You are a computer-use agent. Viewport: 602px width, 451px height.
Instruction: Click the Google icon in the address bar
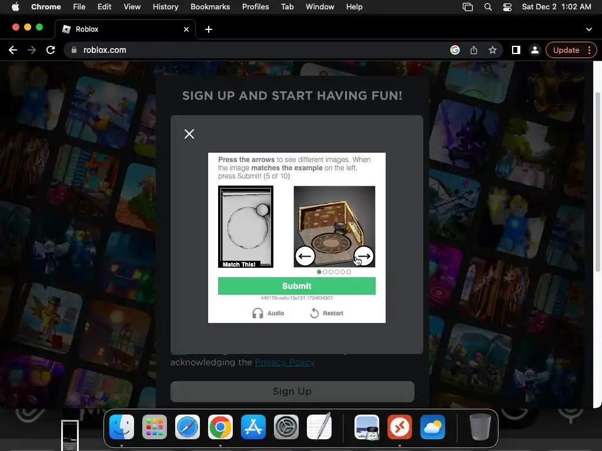[x=455, y=51]
